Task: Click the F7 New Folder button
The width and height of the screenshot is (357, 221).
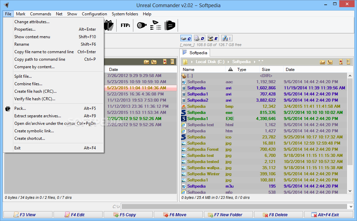Action: pyautogui.click(x=228, y=215)
